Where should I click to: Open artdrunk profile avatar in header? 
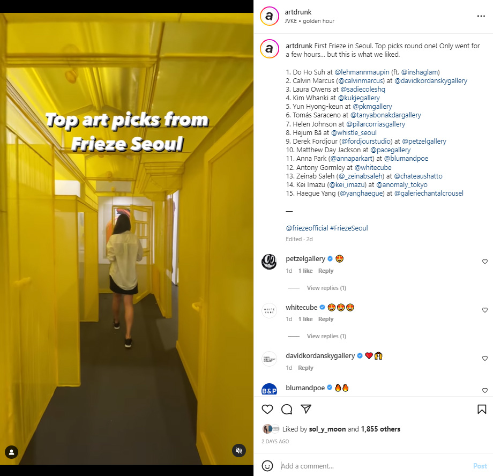(x=270, y=16)
